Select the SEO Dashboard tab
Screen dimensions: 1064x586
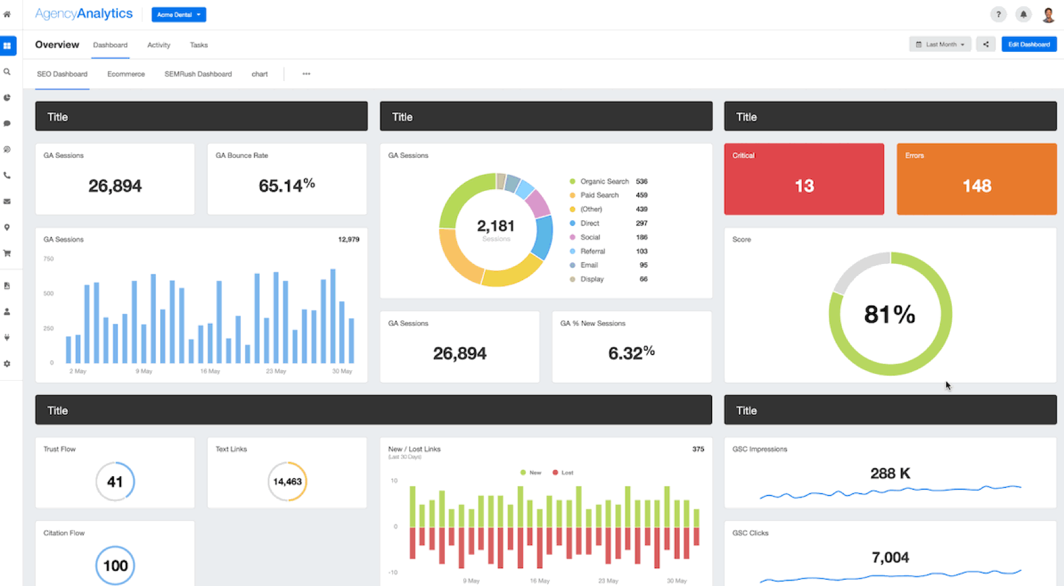point(62,74)
